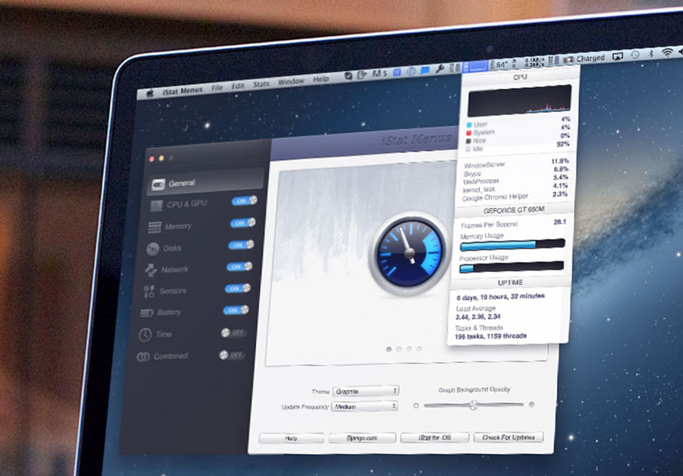Click the Frames Per Second row
The image size is (683, 476).
[x=513, y=224]
